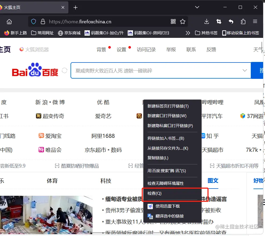Bookmark this page with the star icon
The width and height of the screenshot is (265, 236).
183,22
